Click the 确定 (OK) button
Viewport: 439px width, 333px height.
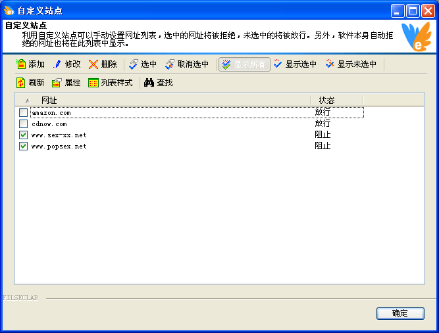coord(400,313)
